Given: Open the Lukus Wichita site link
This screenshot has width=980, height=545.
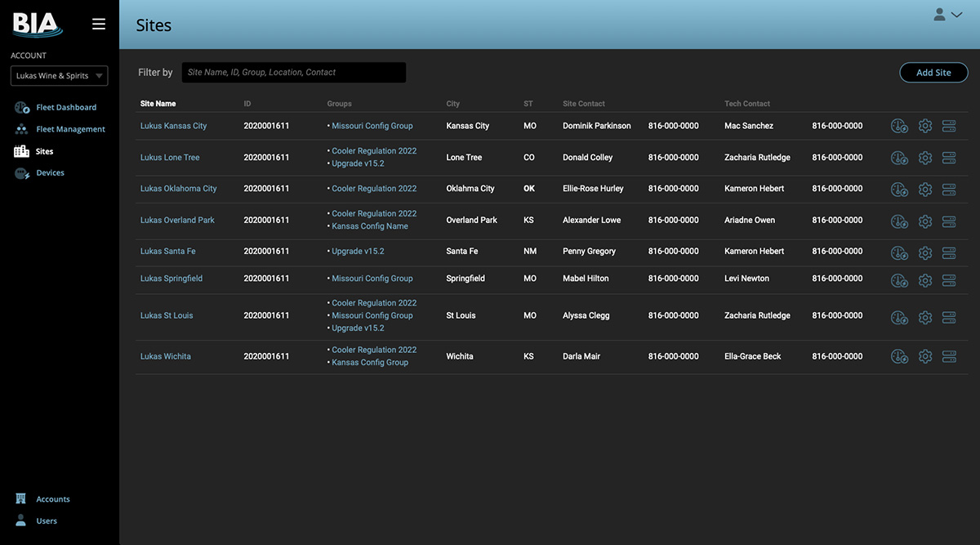Looking at the screenshot, I should 166,356.
